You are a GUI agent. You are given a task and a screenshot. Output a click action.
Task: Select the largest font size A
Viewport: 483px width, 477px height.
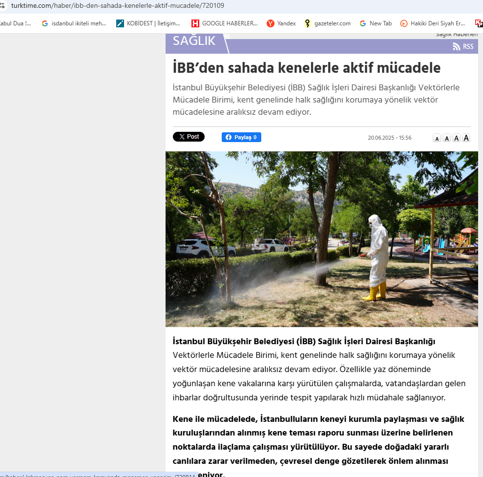[466, 138]
